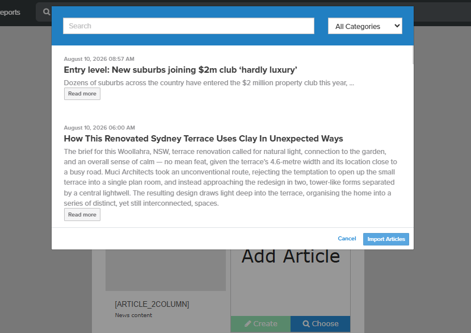
Task: Click the magnifier icon in the top bar
Action: click(47, 12)
